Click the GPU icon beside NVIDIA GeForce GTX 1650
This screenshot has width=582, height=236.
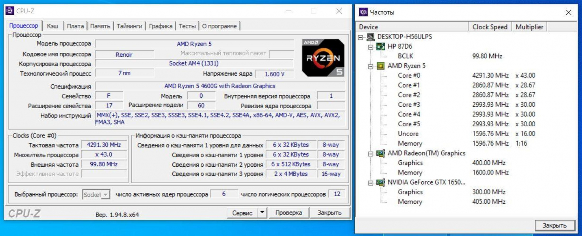[x=381, y=182]
